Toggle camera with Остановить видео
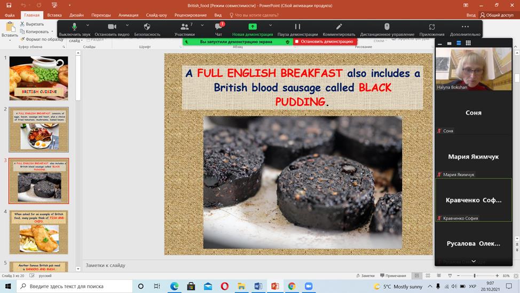The height and width of the screenshot is (293, 520). tap(112, 27)
